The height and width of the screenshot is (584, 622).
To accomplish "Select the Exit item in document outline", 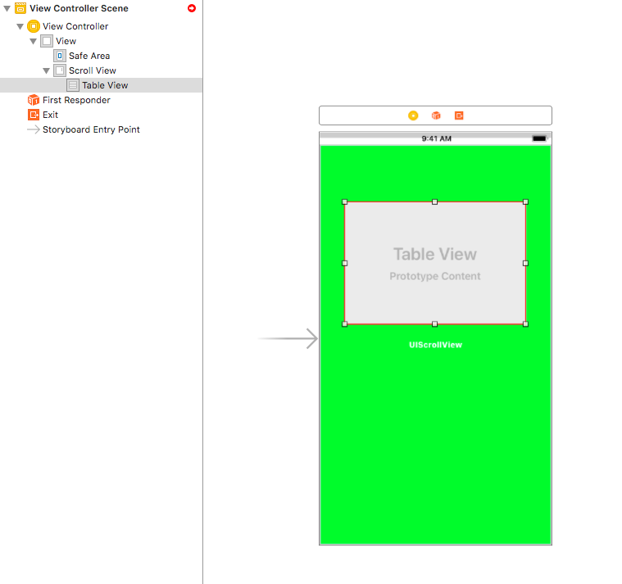I will click(50, 115).
